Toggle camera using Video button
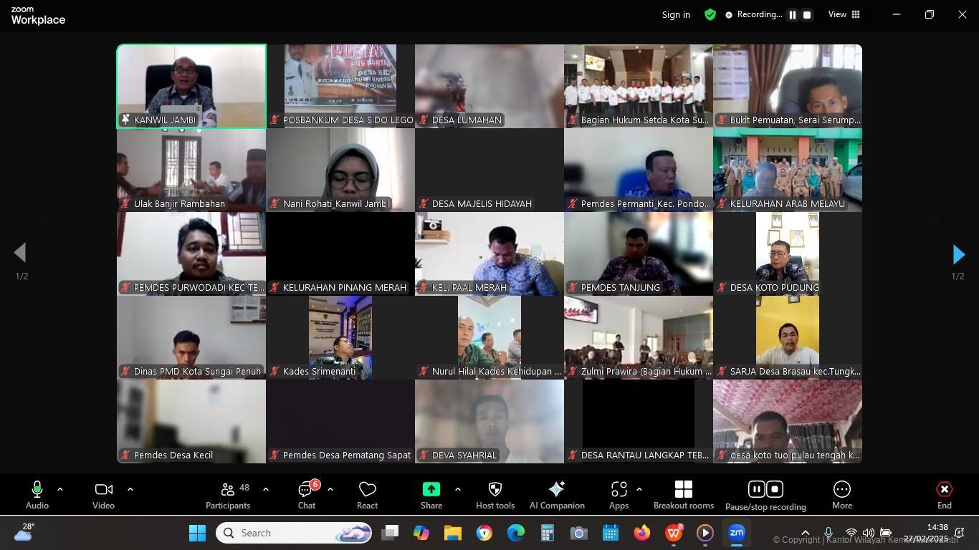Screen dimensions: 979x550 pyautogui.click(x=103, y=495)
